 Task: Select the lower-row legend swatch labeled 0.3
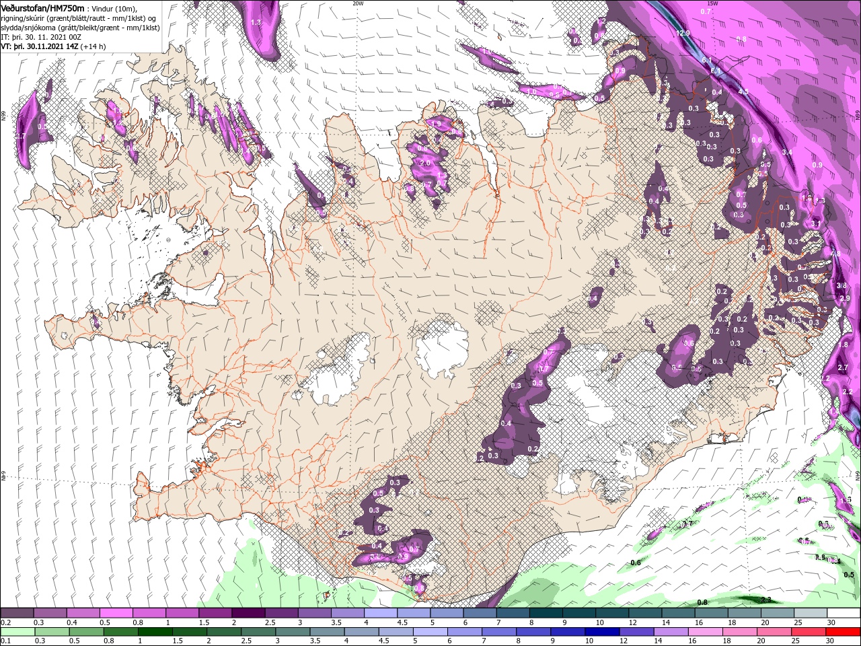coord(52,631)
